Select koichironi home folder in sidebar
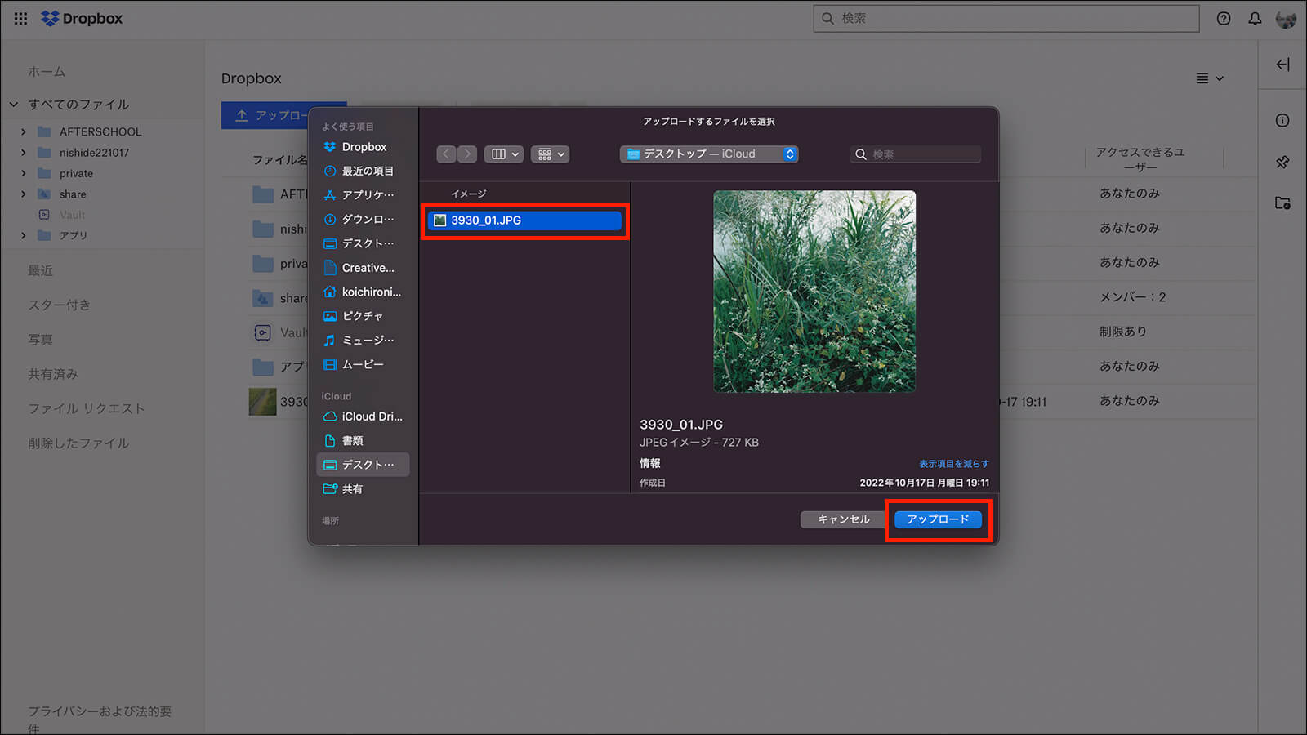1307x735 pixels. tap(363, 292)
